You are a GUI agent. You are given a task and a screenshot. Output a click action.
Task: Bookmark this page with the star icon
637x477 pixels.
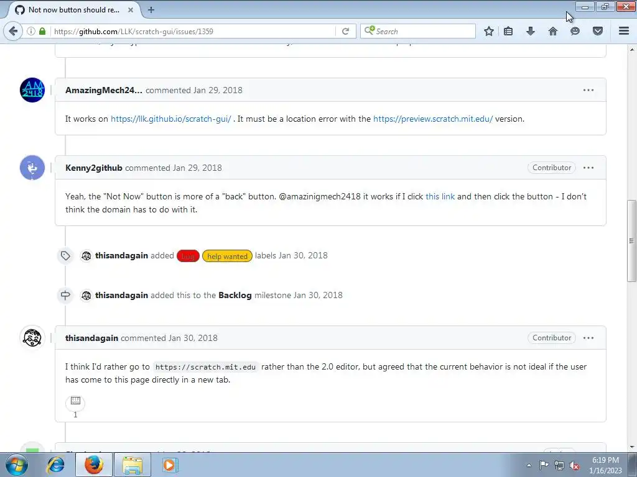point(489,31)
